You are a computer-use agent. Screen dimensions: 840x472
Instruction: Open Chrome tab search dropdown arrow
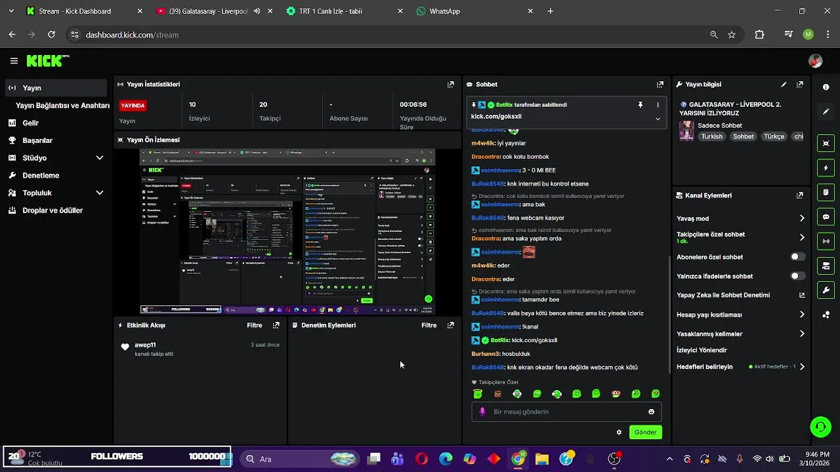[x=11, y=11]
